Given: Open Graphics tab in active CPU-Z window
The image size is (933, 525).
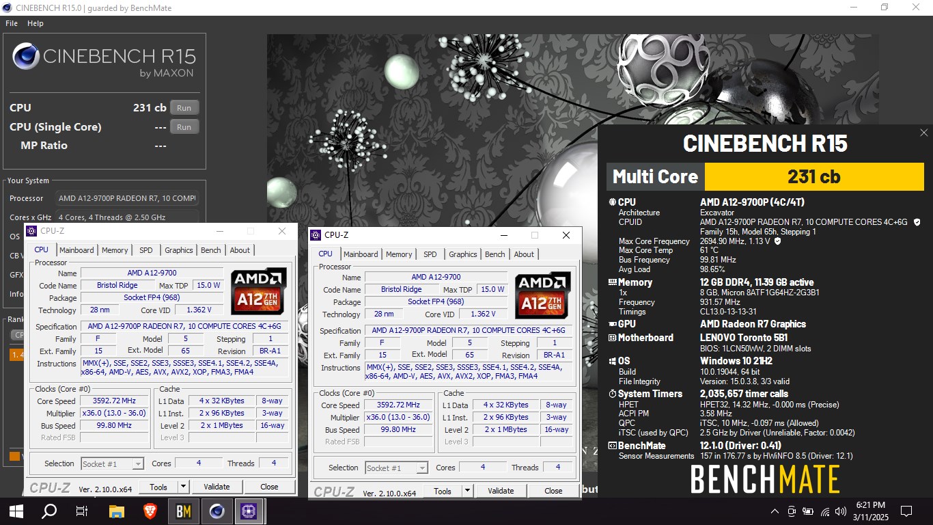Looking at the screenshot, I should pyautogui.click(x=463, y=254).
